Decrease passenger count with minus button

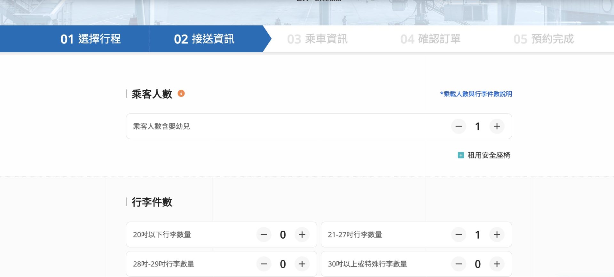click(459, 127)
